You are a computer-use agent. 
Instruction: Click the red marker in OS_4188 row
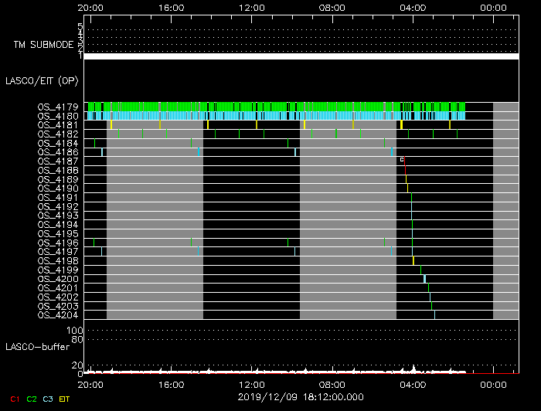coord(405,170)
